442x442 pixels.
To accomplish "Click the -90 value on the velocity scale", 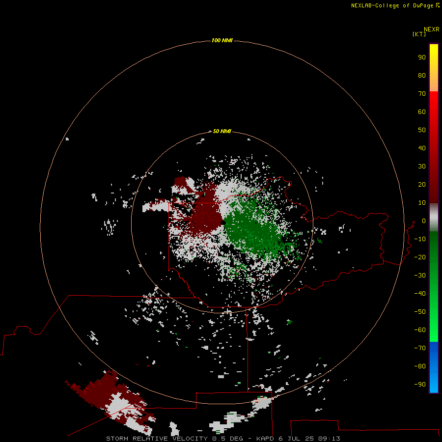I will pyautogui.click(x=420, y=385).
